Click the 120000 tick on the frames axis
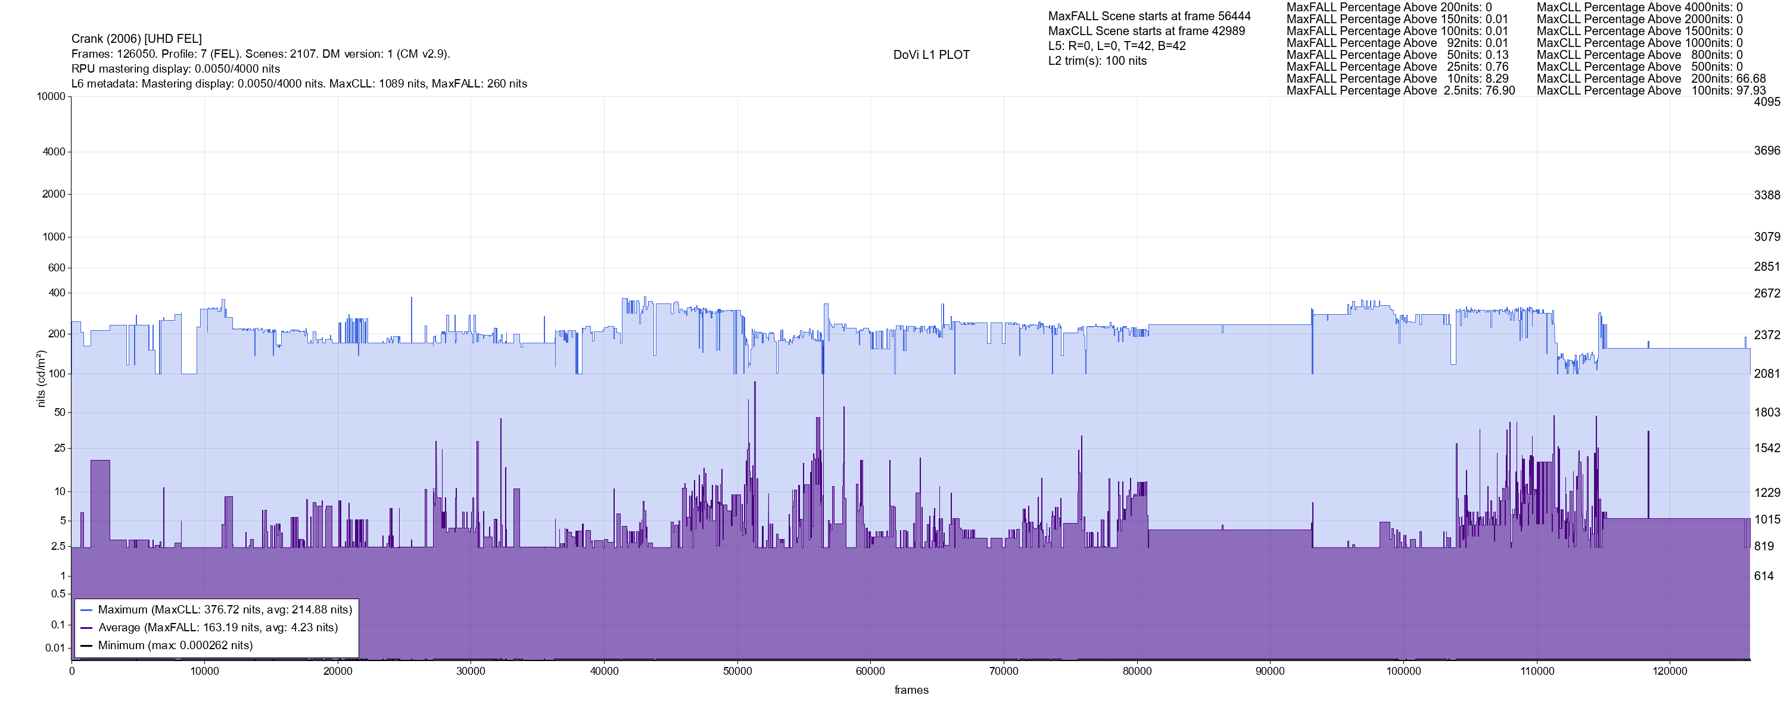 click(x=1669, y=671)
